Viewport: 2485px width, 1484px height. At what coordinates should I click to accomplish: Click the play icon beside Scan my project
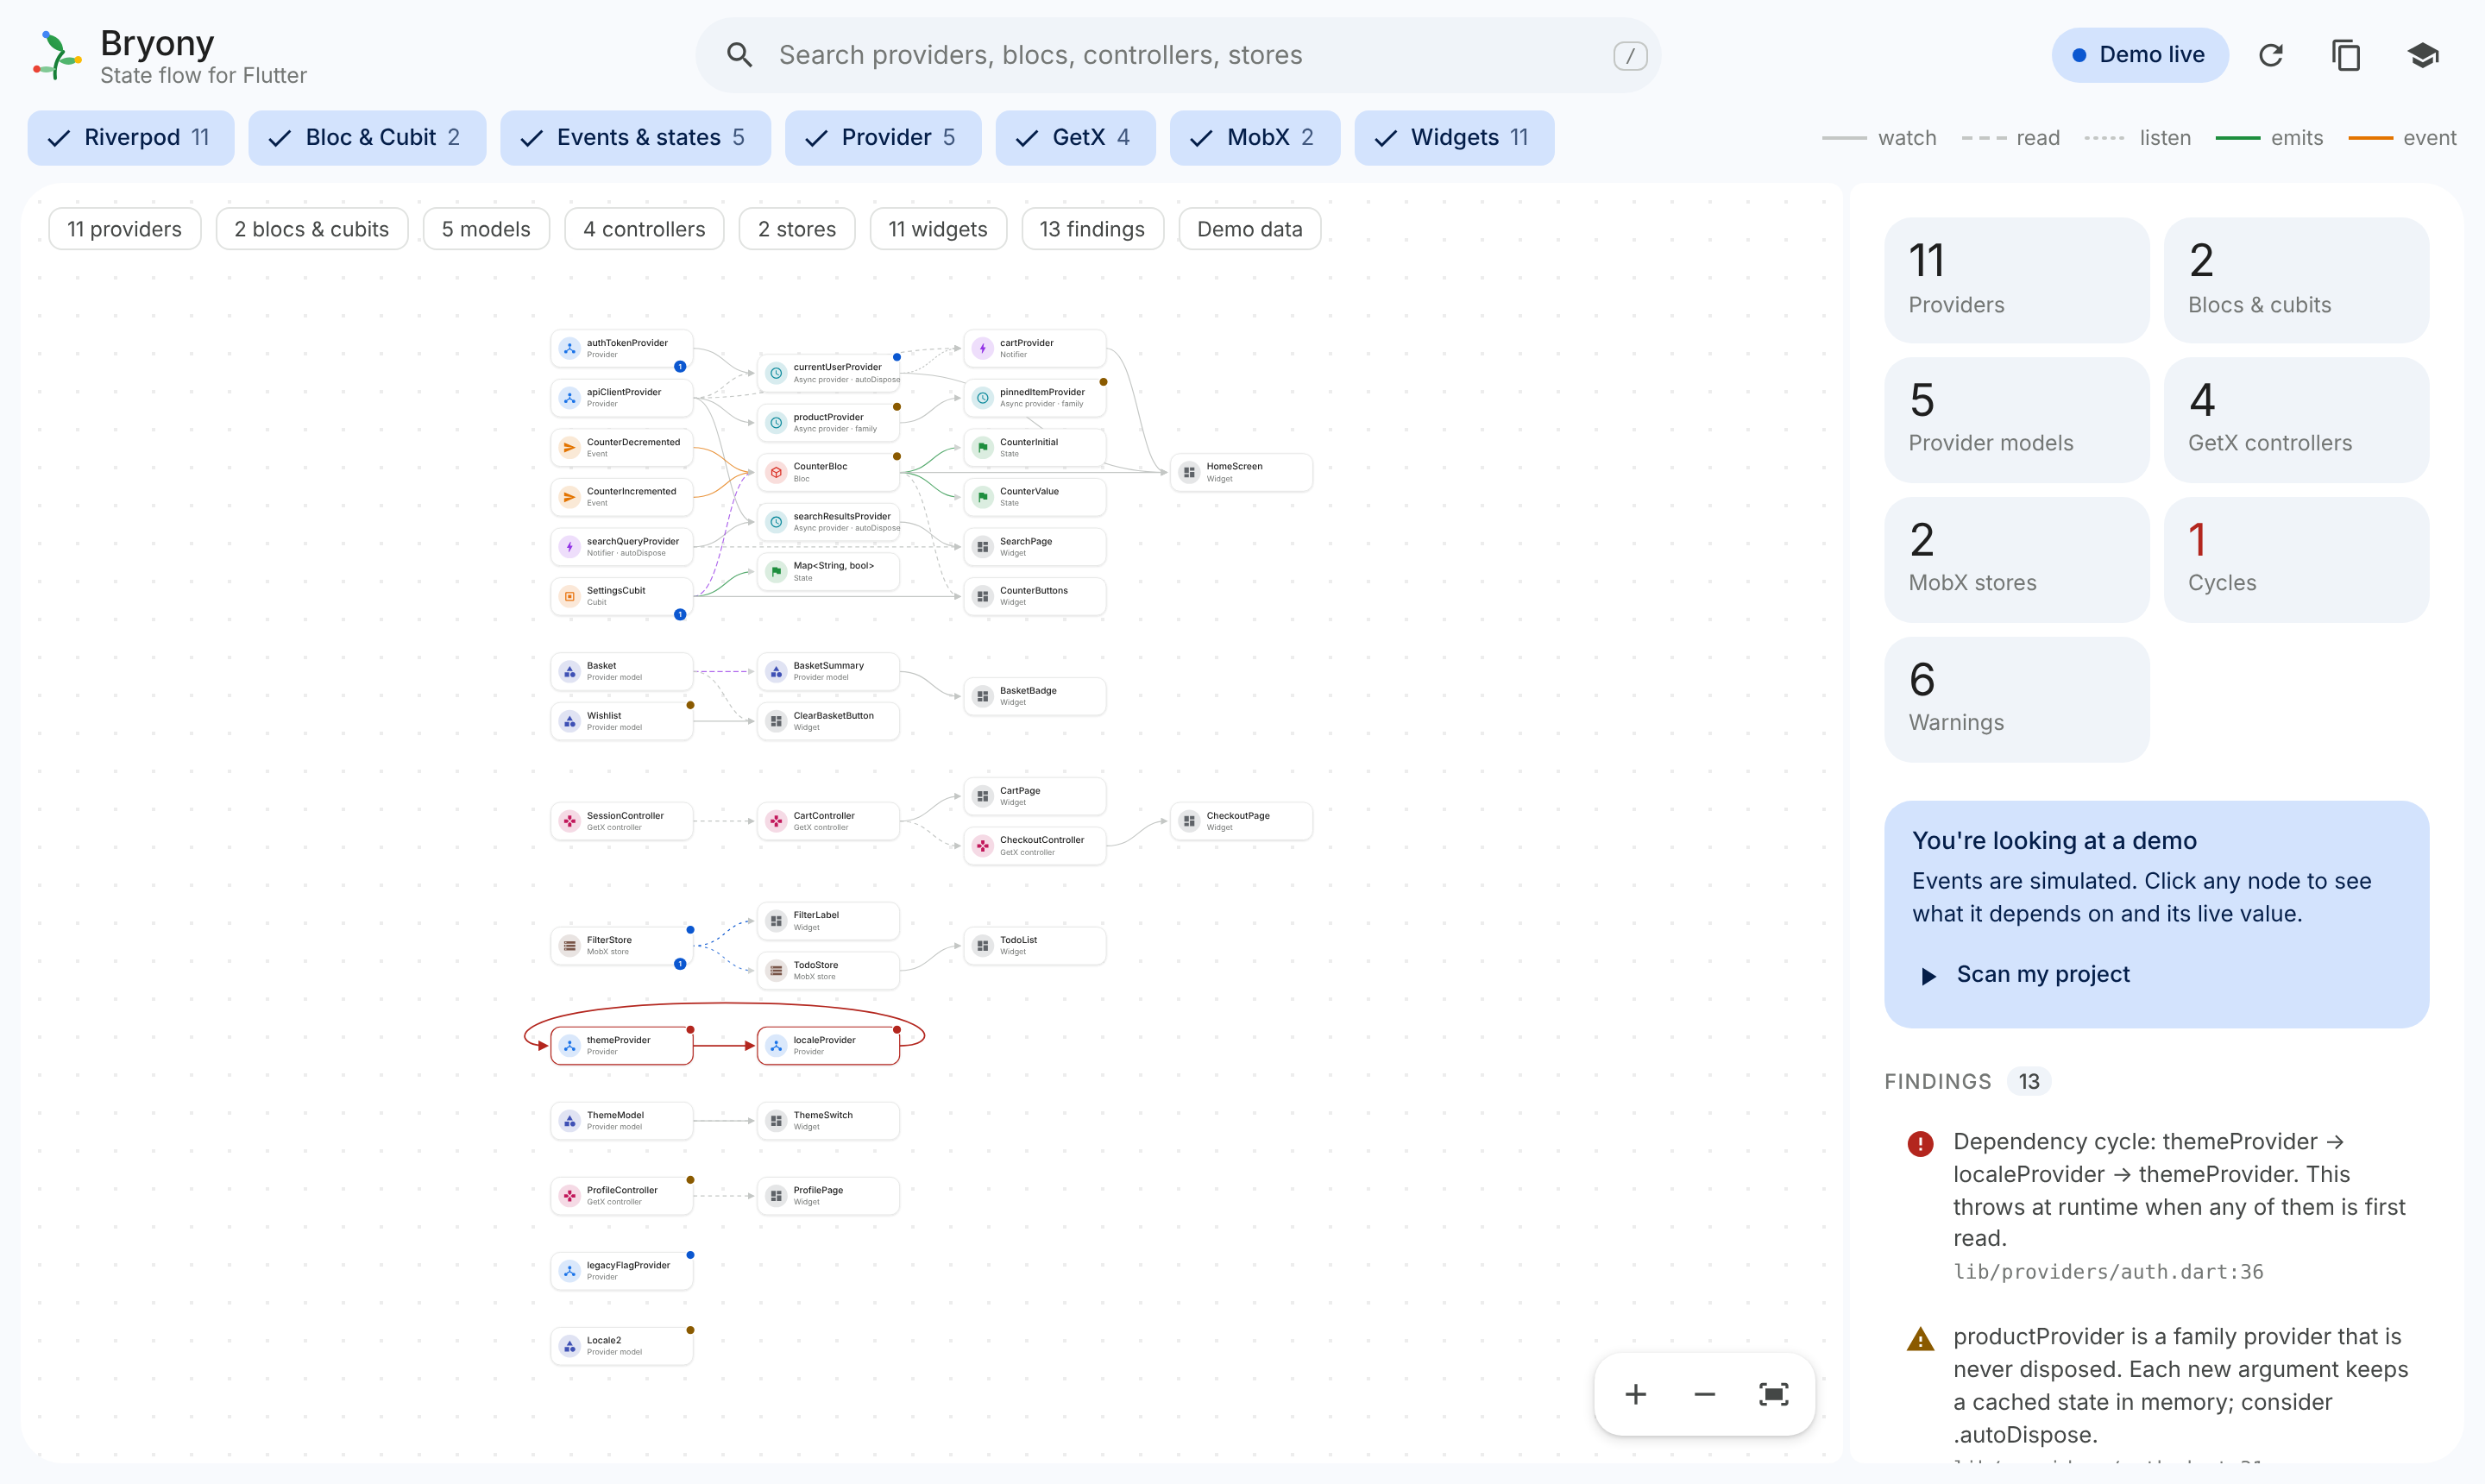coord(1929,975)
